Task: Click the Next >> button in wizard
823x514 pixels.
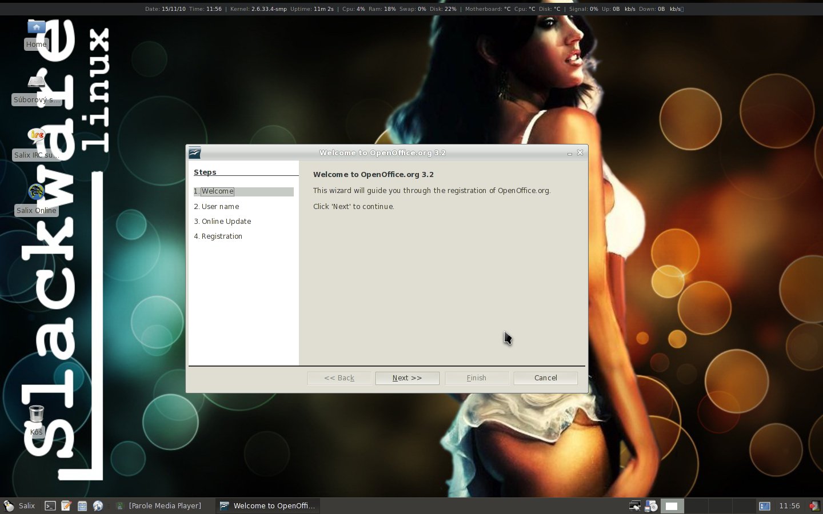Action: 407,378
